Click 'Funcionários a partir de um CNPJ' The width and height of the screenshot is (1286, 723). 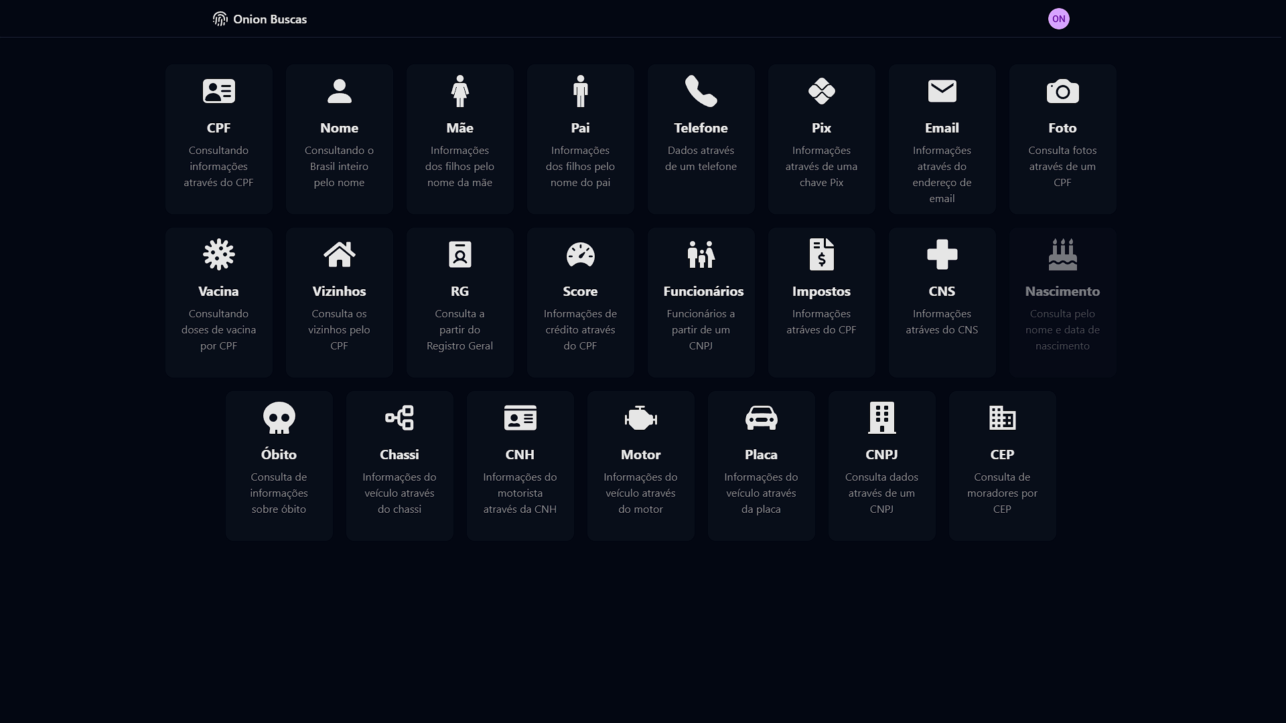(x=701, y=330)
